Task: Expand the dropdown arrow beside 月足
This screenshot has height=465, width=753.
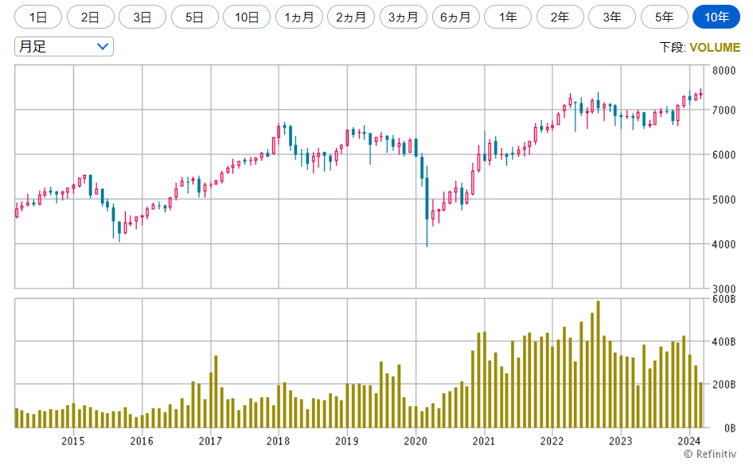Action: point(102,47)
